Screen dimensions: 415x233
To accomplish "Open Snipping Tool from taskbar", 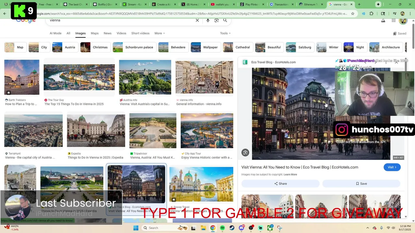I will [x=279, y=228].
